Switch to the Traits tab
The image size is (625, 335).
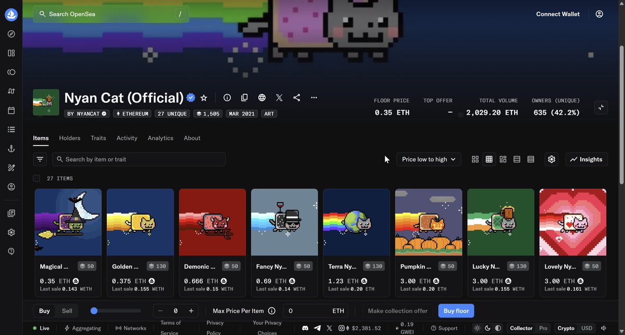coord(98,138)
